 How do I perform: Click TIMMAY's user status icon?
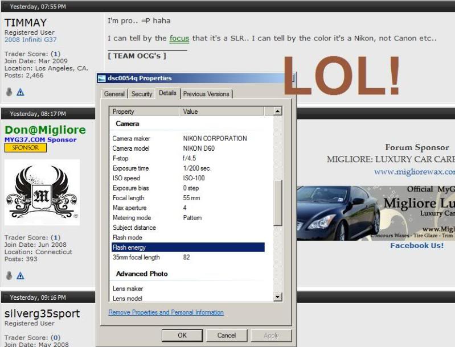click(x=9, y=92)
